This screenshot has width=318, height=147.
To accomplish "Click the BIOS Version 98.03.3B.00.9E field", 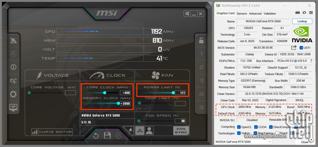I will pyautogui.click(x=263, y=48).
